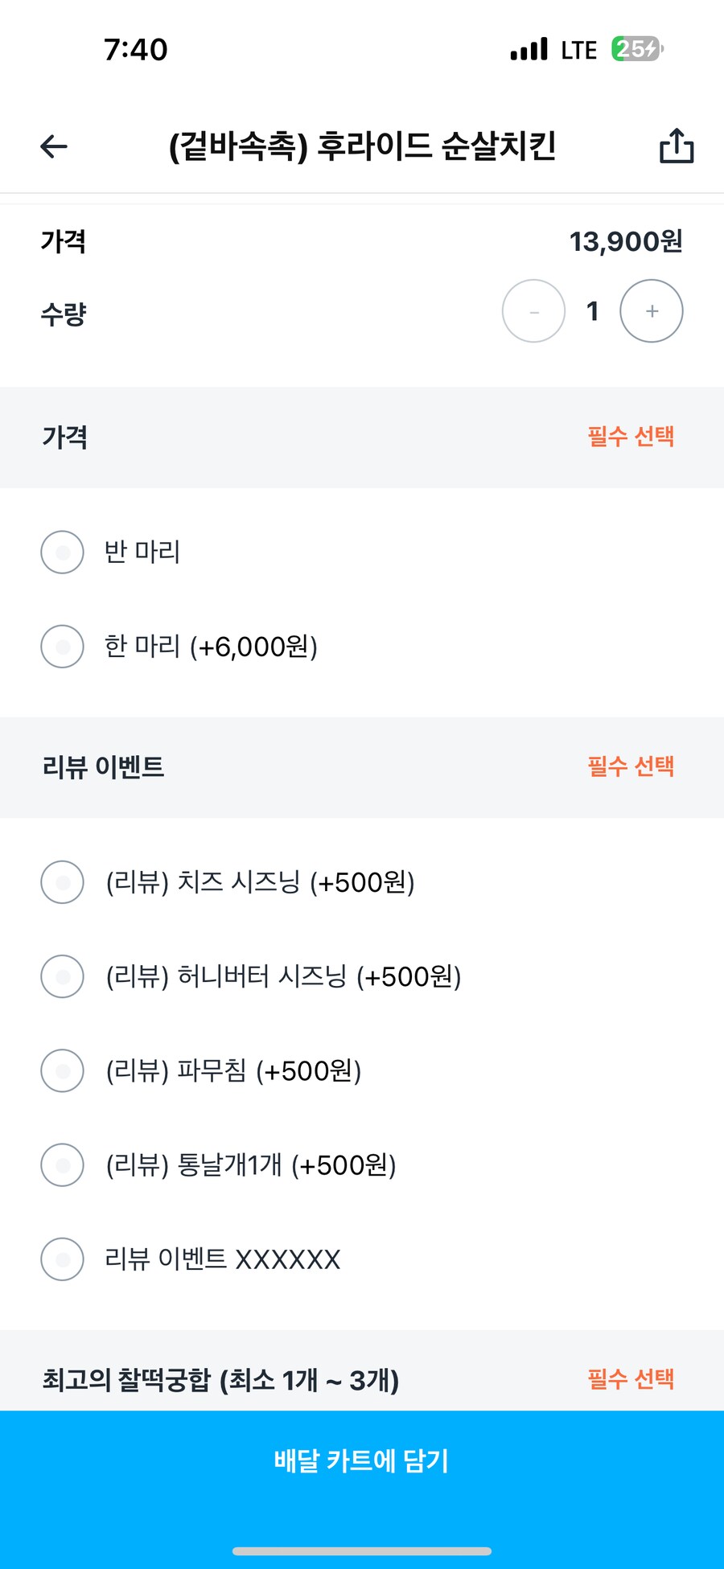Tap 리뷰 이벤트 section 필수 선택 label
The width and height of the screenshot is (724, 1569).
(x=631, y=766)
